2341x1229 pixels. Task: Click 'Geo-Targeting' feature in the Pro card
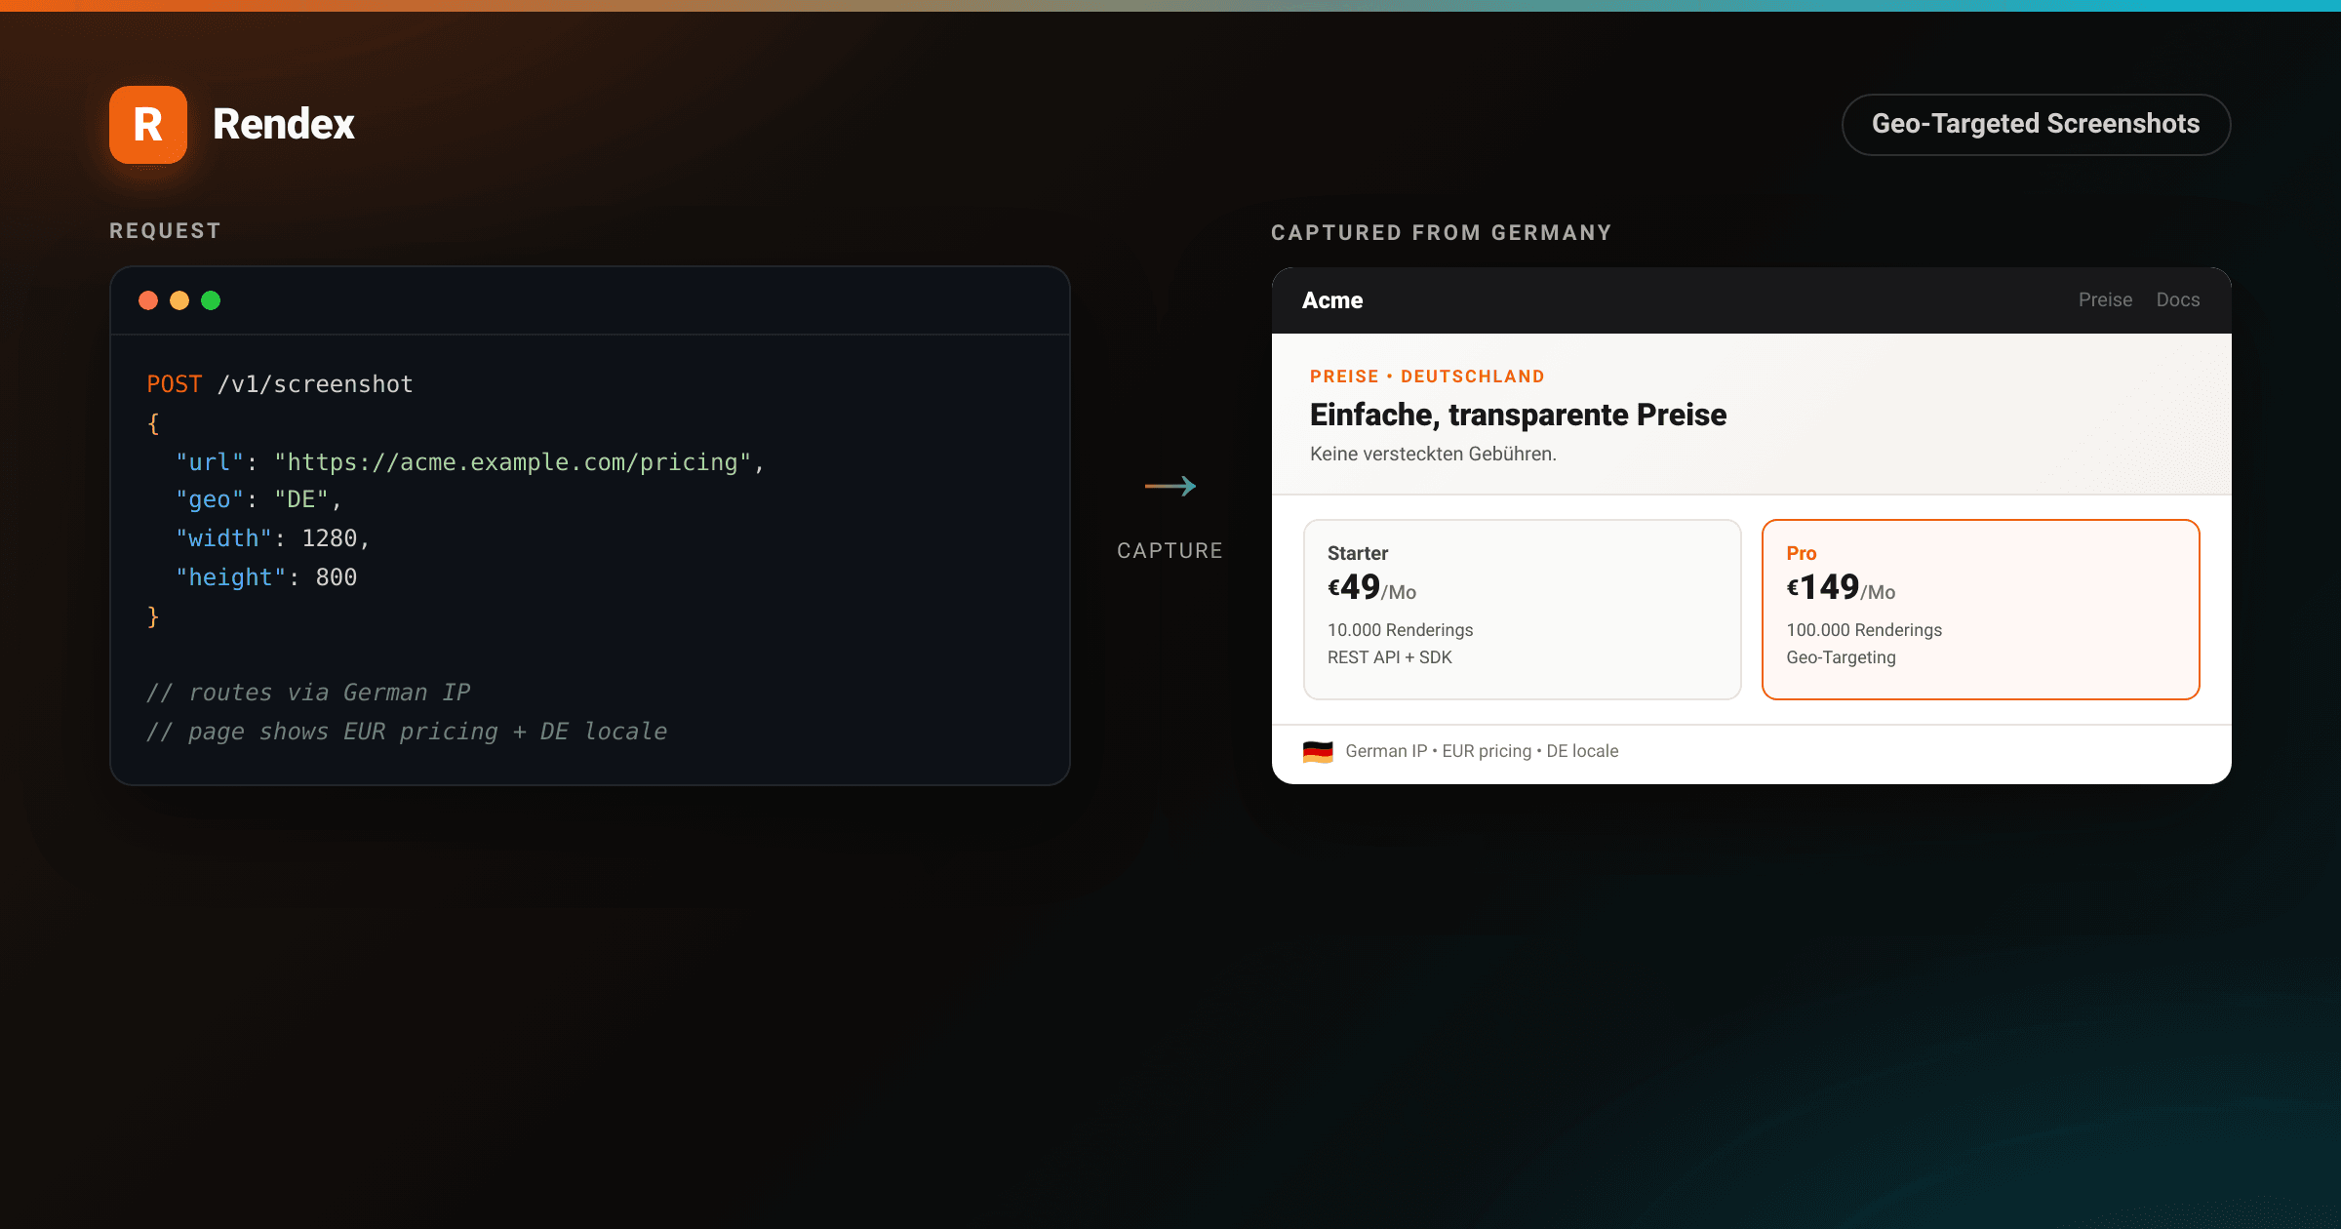1842,657
